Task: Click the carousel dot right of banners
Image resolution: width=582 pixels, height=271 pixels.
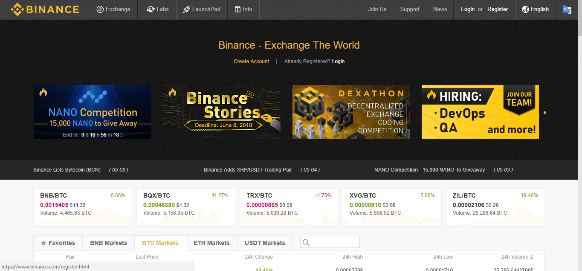Action: click(x=545, y=113)
